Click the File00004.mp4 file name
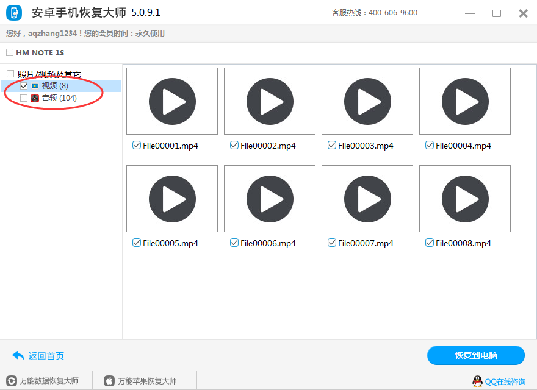Image resolution: width=537 pixels, height=390 pixels. 463,146
